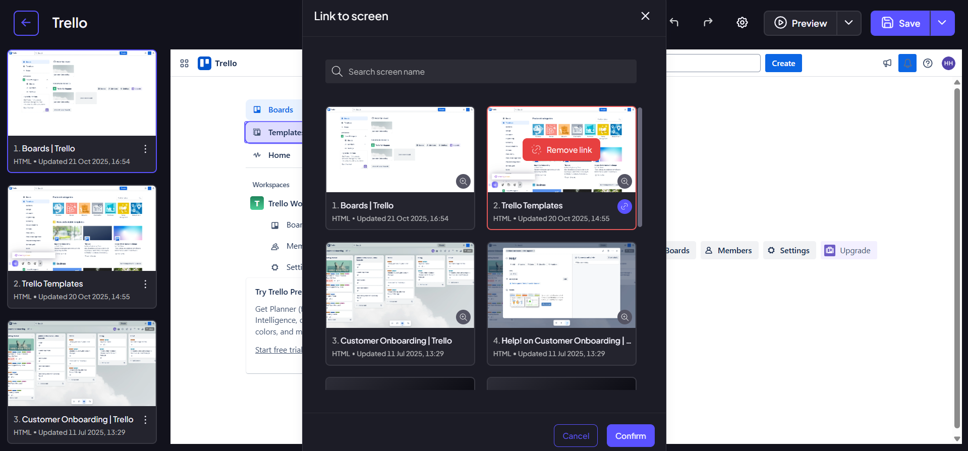Image resolution: width=968 pixels, height=451 pixels.
Task: Zoom the Boards | Trello dialog thumbnail
Action: 463,181
